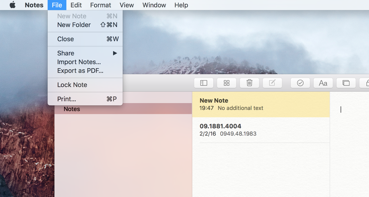Open the Apple menu
369x197 pixels.
tap(13, 5)
